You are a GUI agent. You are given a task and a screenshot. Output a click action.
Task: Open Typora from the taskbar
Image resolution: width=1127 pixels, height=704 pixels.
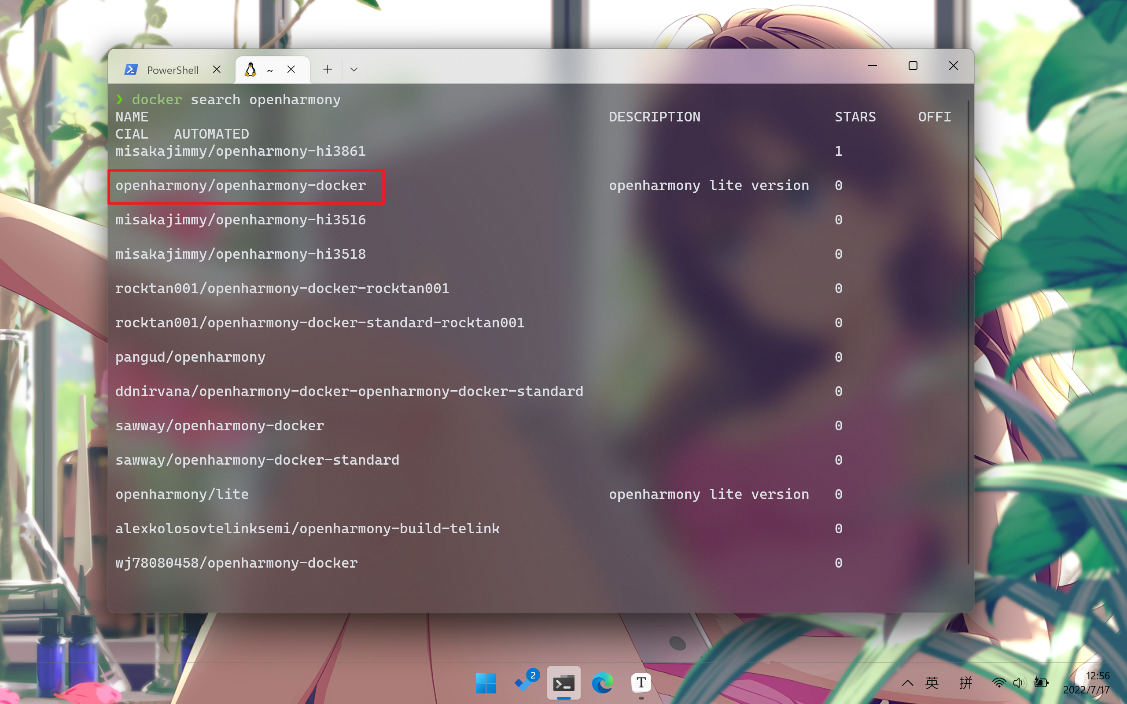641,683
